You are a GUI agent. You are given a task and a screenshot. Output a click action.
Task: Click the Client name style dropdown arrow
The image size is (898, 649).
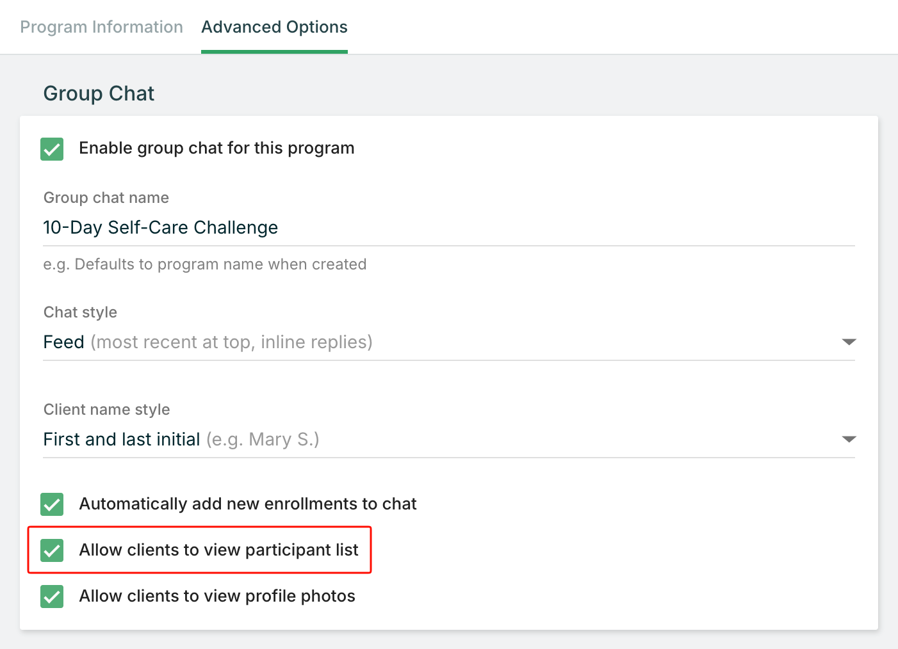coord(849,440)
